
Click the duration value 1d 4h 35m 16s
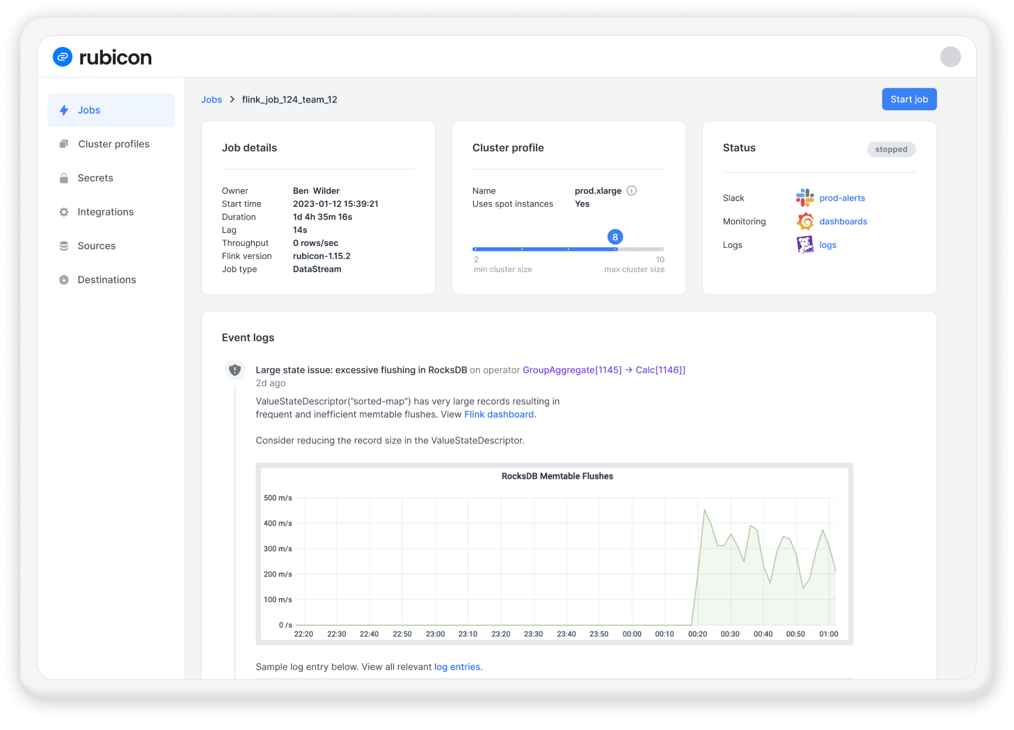tap(322, 217)
